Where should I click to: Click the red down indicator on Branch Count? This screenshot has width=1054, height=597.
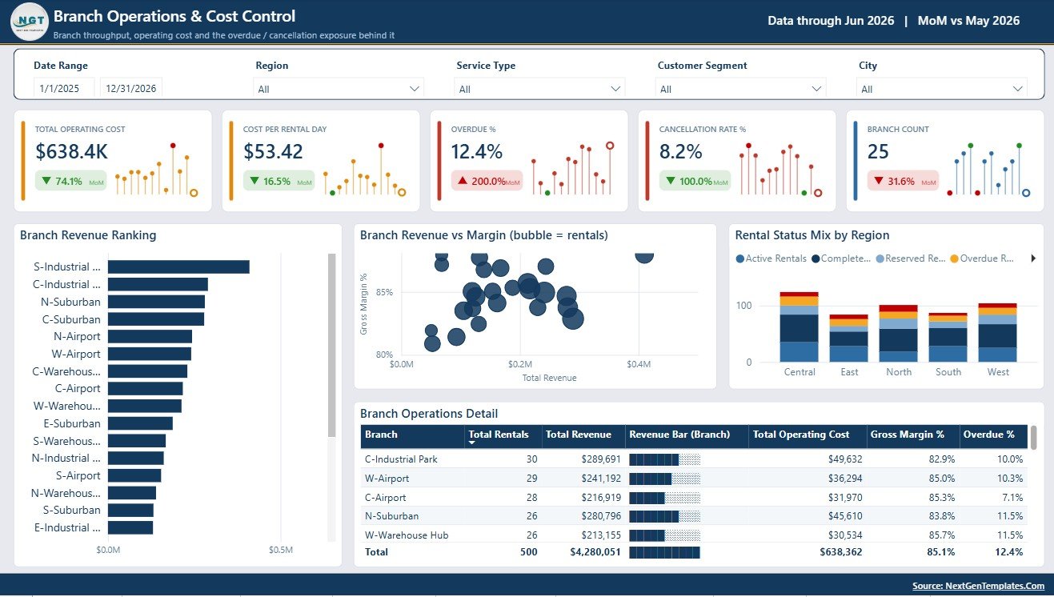[878, 181]
